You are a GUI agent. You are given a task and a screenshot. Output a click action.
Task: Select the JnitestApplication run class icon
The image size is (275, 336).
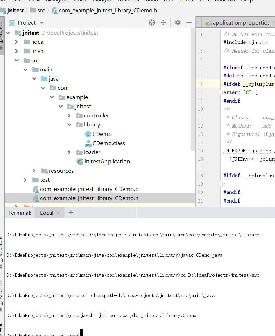pyautogui.click(x=80, y=162)
